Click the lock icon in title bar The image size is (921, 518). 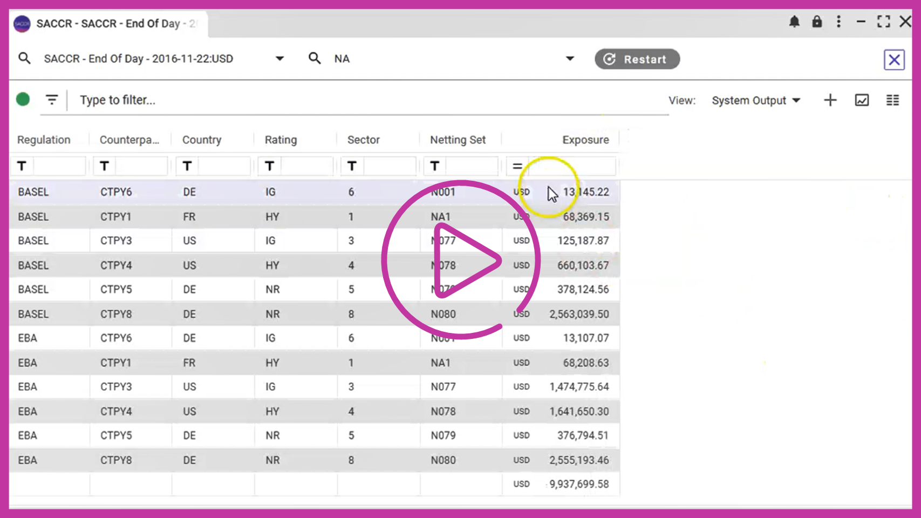817,22
